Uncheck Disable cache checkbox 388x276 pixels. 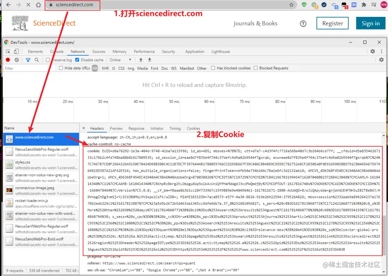pyautogui.click(x=77, y=60)
